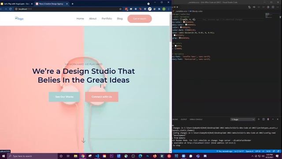
Task: Switch to the Let's Play with Hugo tab
Action: point(17,4)
